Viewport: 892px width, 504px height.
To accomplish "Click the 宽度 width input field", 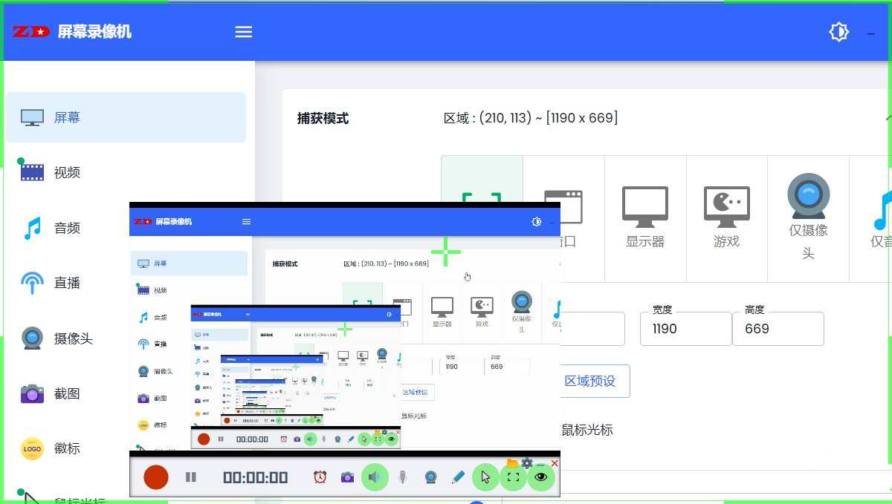I will tap(685, 329).
